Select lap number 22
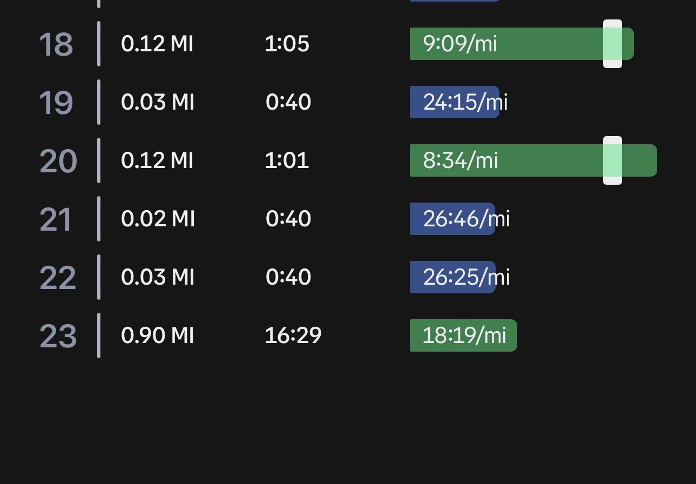 (x=57, y=278)
